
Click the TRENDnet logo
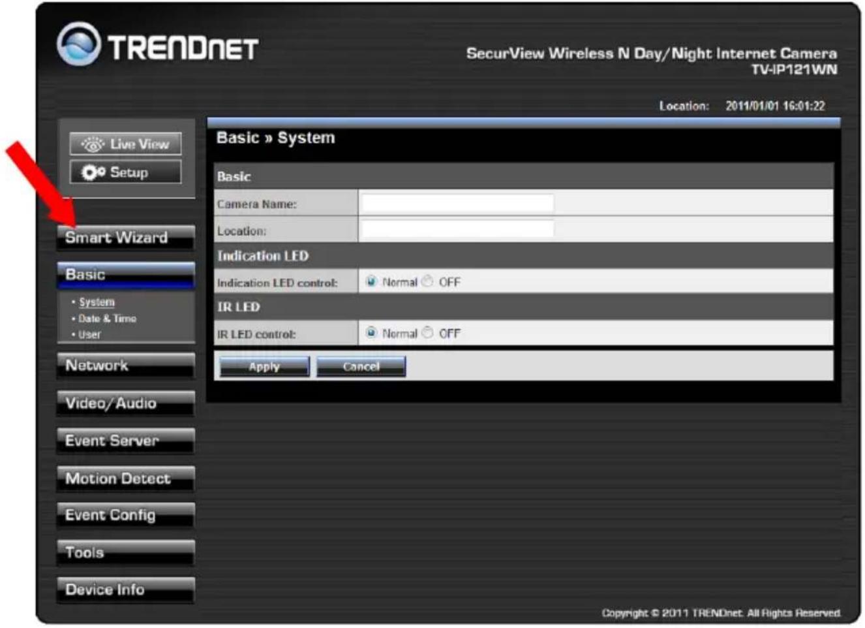tap(157, 45)
